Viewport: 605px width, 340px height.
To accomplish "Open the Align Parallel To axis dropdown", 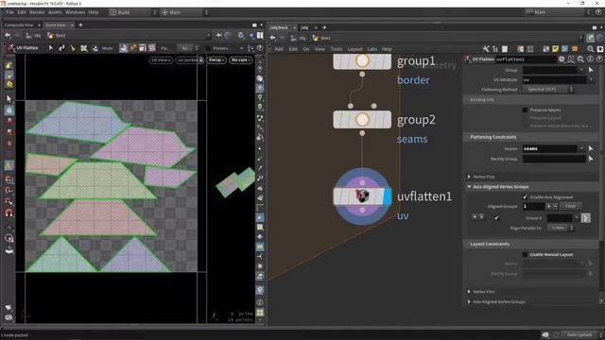I will 561,229.
